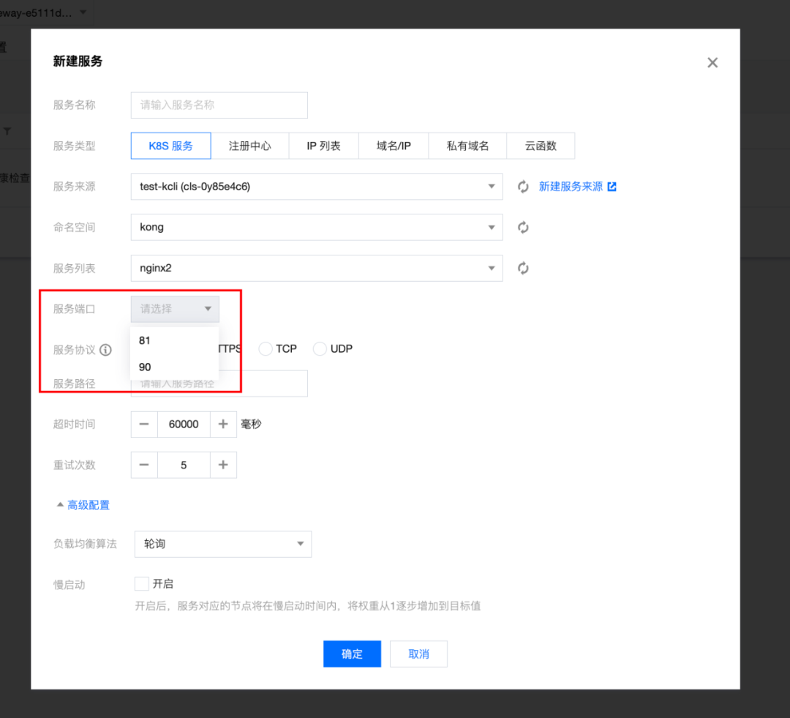Screen dimensions: 790x718
Task: Open the 负载均衡算法 轮询 dropdown
Action: coord(223,544)
